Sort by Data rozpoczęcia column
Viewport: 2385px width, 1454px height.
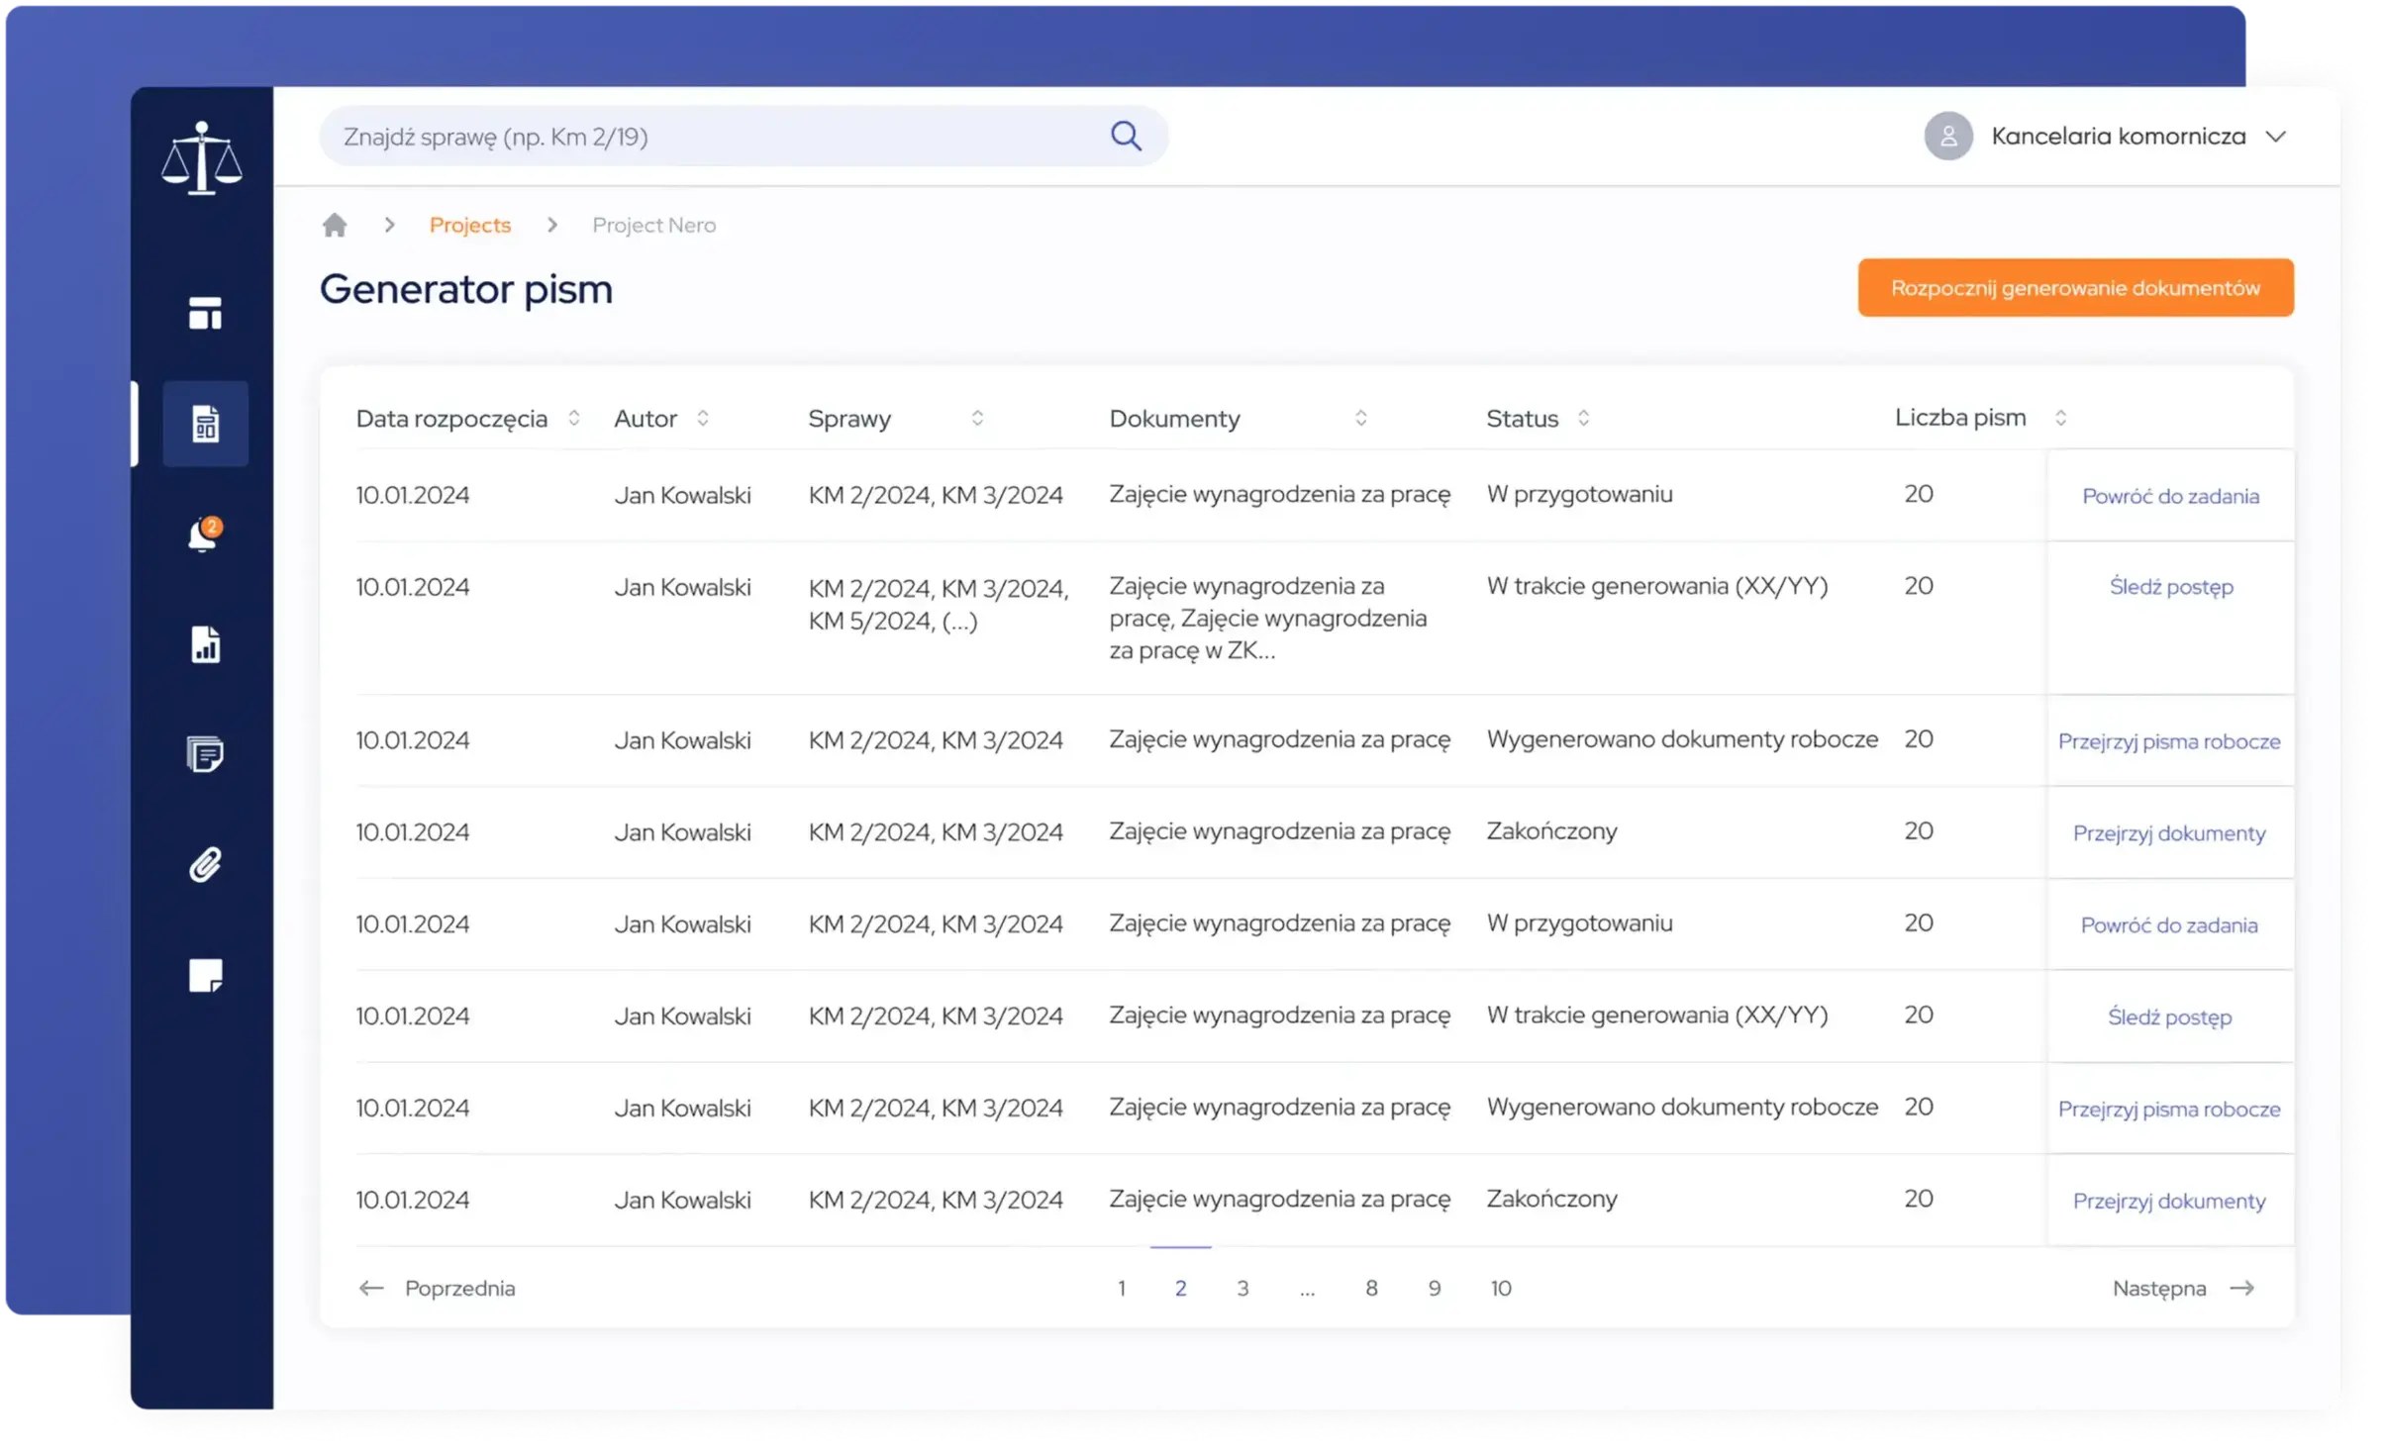573,418
